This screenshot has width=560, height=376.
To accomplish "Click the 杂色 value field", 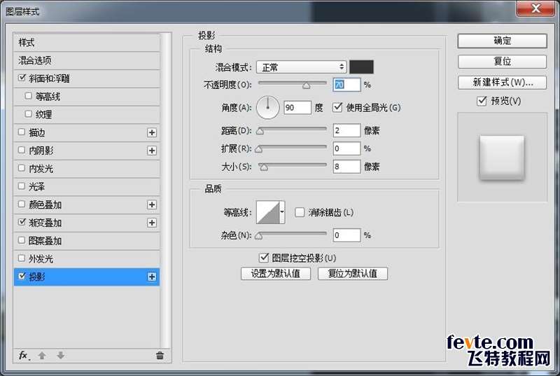I will pos(346,235).
